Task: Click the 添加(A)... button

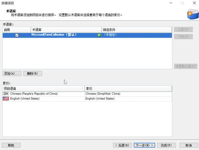Action: 12,74
